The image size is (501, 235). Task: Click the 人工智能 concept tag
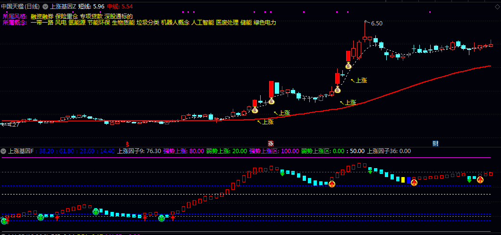pos(203,23)
